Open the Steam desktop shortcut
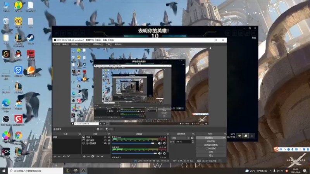 (31, 39)
